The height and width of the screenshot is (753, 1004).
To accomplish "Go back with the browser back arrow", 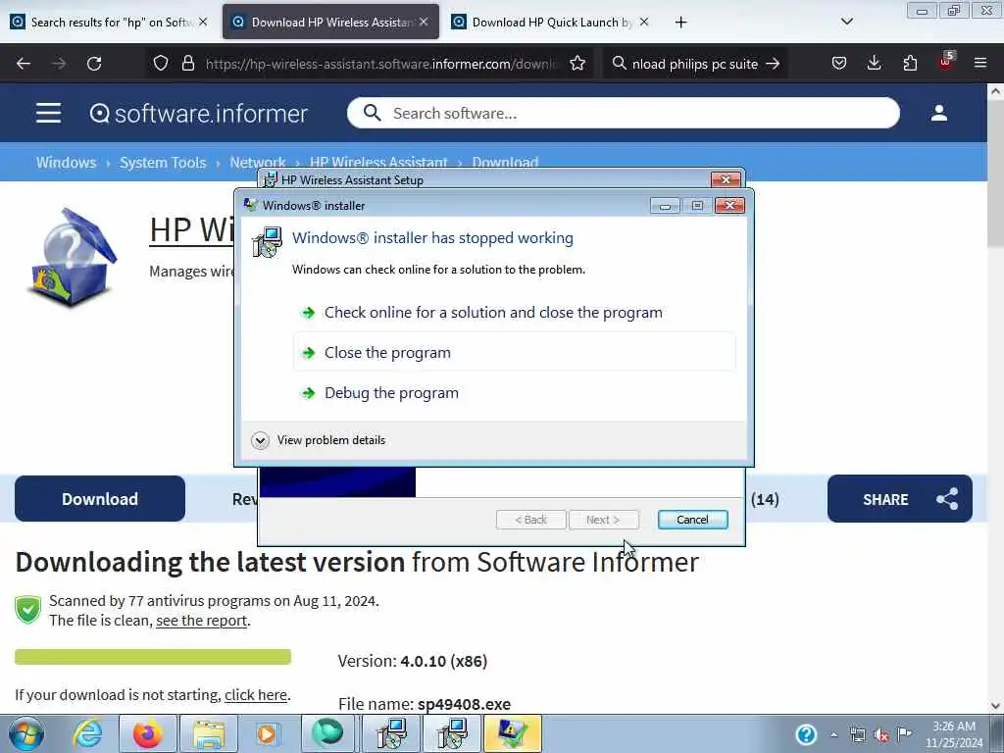I will tap(24, 64).
